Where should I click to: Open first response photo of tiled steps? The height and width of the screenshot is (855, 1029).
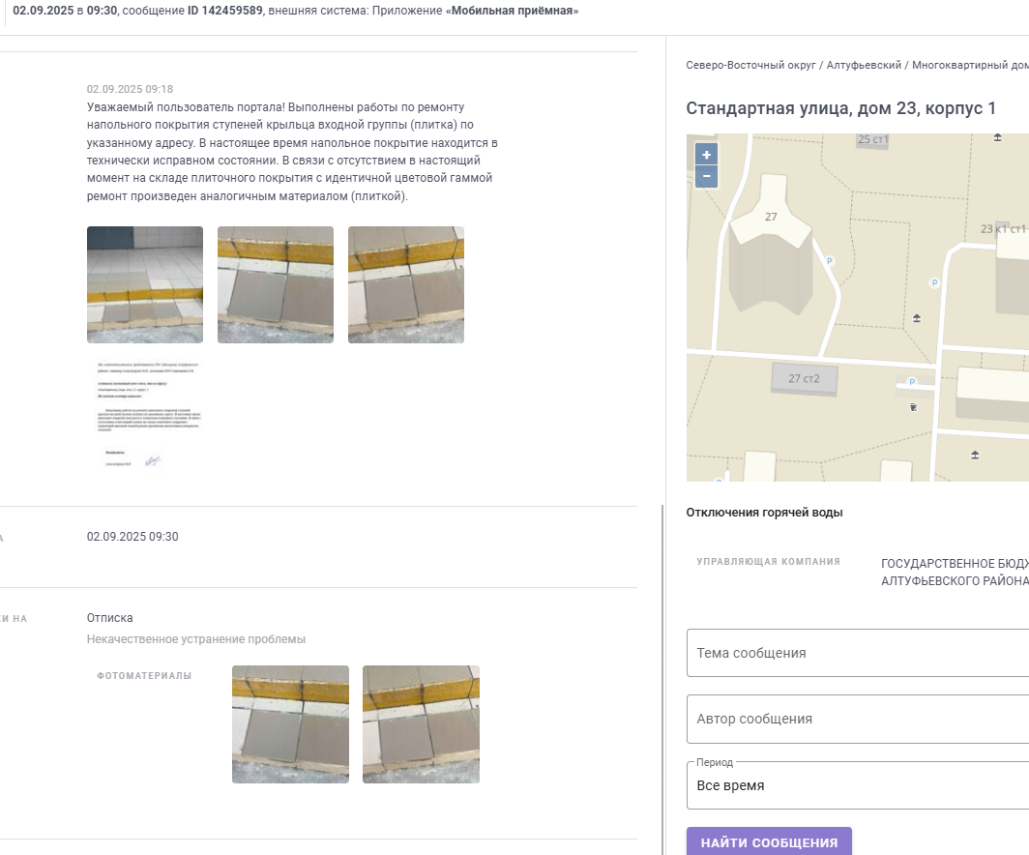pyautogui.click(x=145, y=284)
